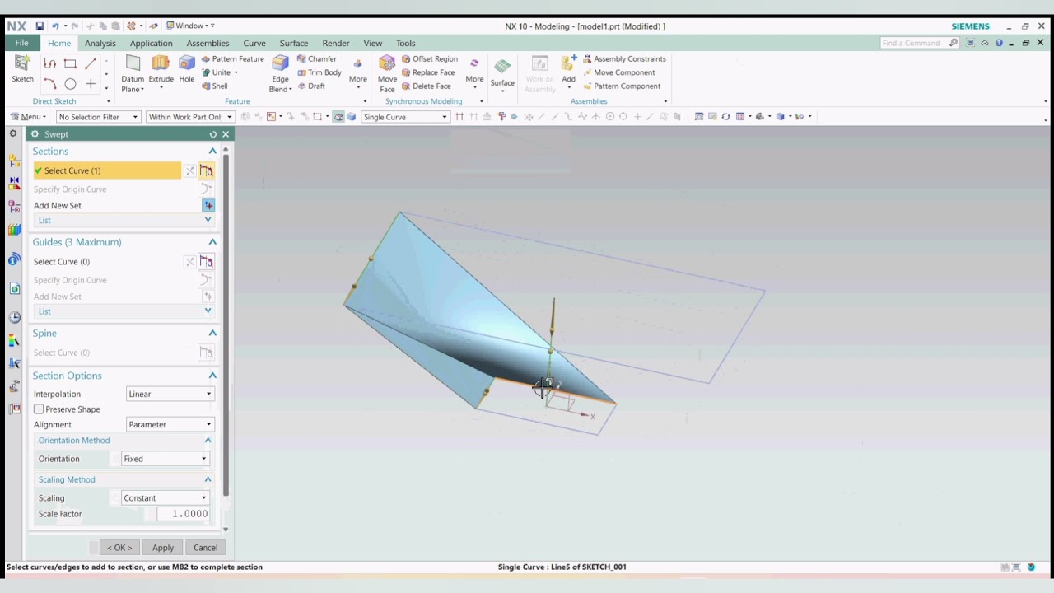Save the part with the save icon
Screen dimensions: 1054x593
[x=39, y=26]
